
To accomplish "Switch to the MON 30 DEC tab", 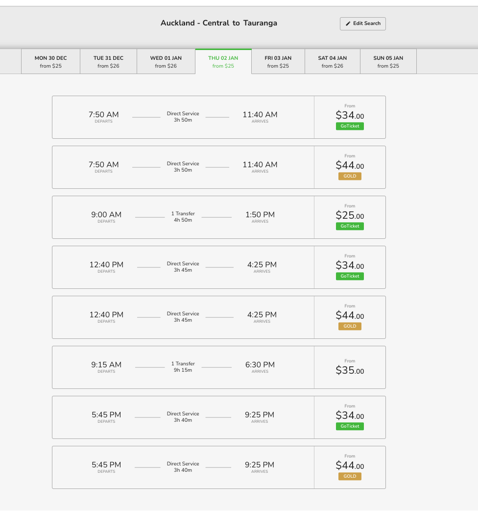I will 50,62.
